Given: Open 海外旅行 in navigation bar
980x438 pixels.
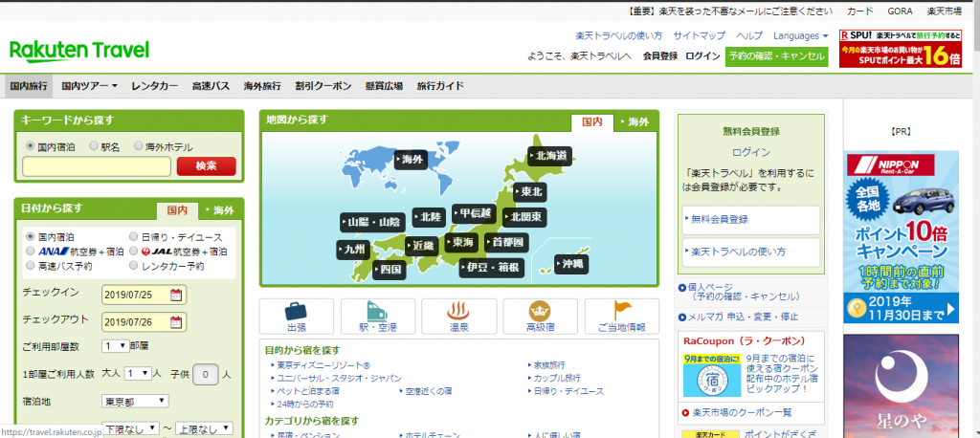Looking at the screenshot, I should tap(262, 86).
